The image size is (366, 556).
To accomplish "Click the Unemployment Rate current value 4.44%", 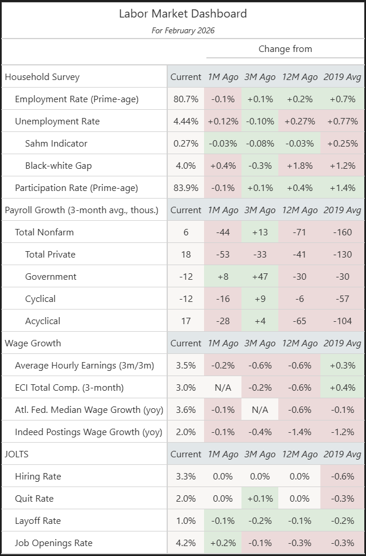I will [x=185, y=121].
